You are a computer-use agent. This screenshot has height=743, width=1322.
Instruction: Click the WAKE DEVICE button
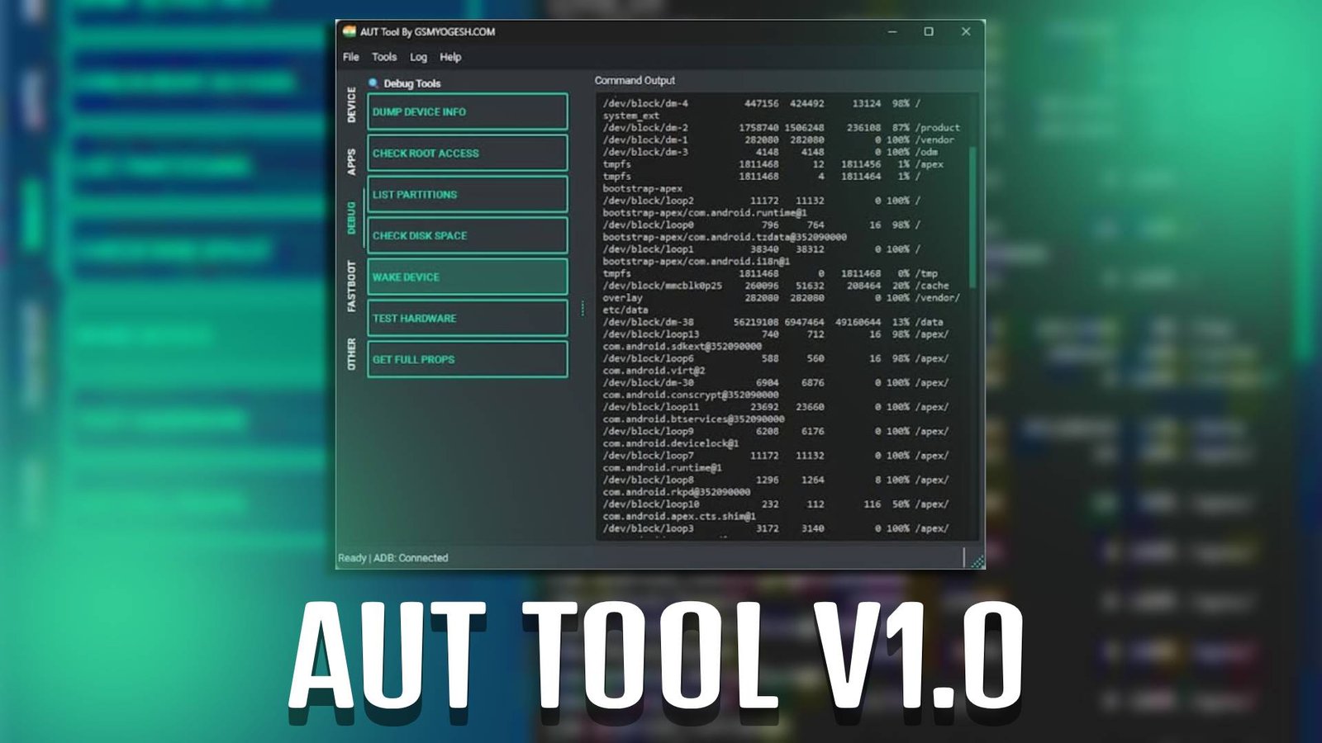[467, 277]
